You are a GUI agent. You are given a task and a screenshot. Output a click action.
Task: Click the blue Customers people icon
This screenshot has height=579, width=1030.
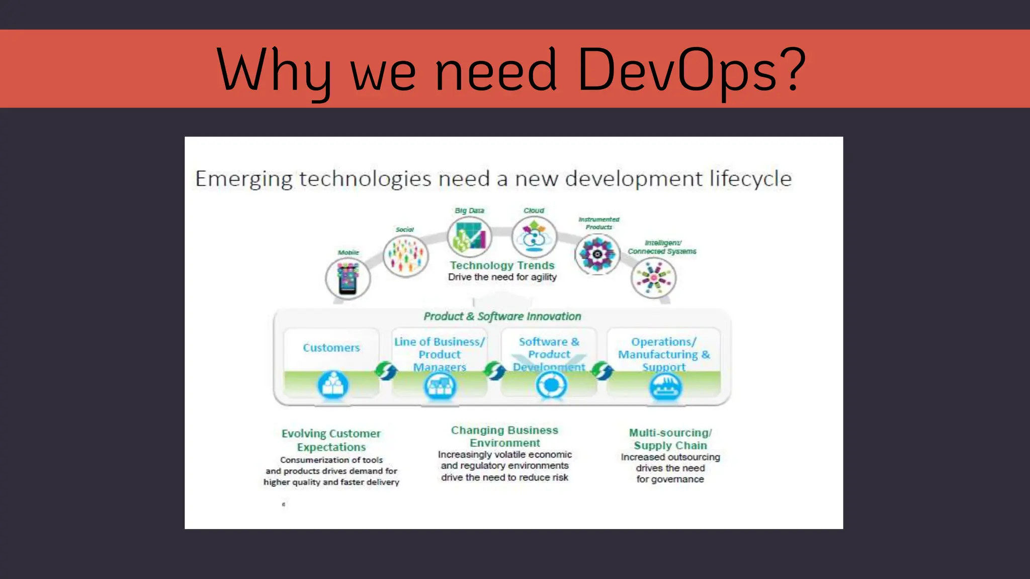332,386
